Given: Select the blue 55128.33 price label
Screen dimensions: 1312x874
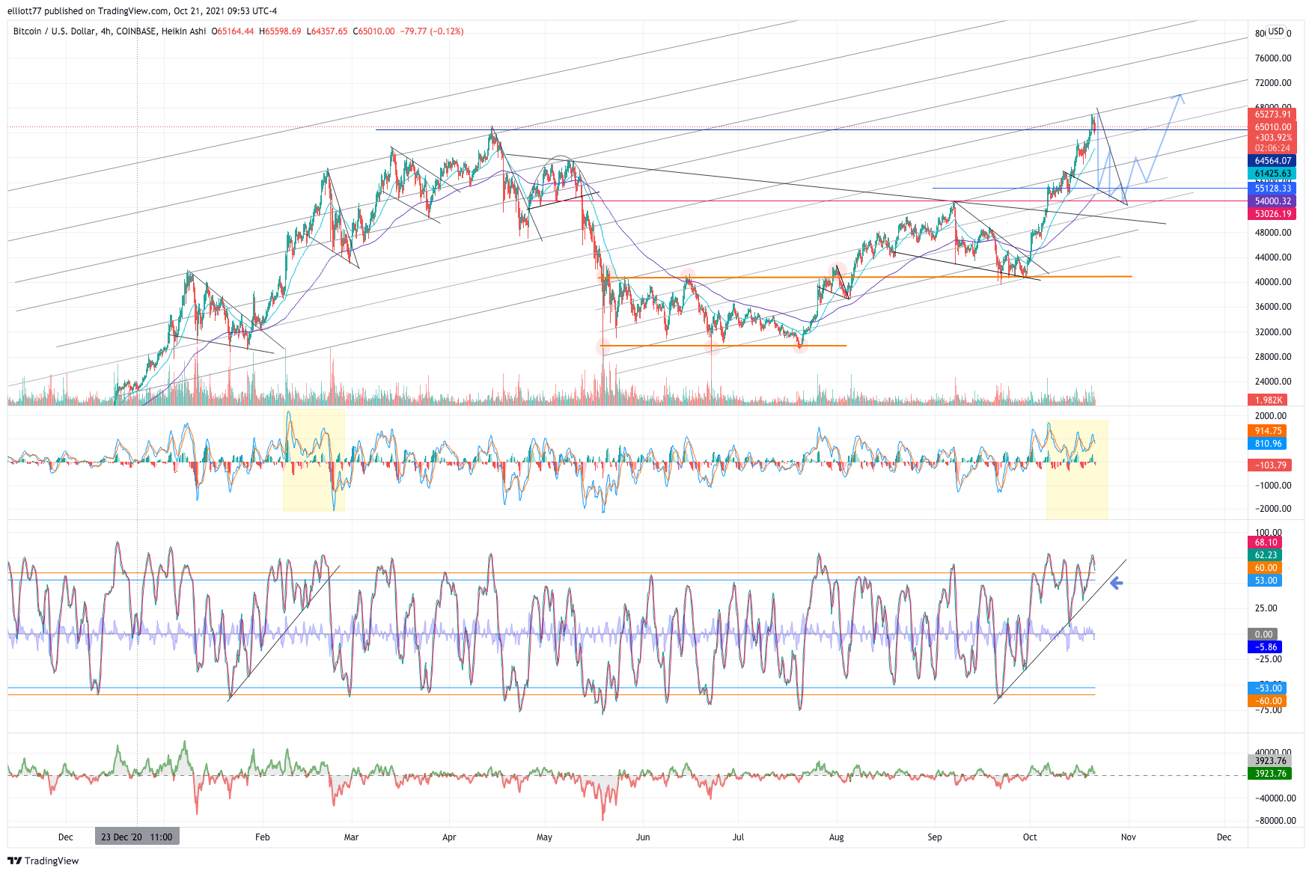Looking at the screenshot, I should 1272,189.
